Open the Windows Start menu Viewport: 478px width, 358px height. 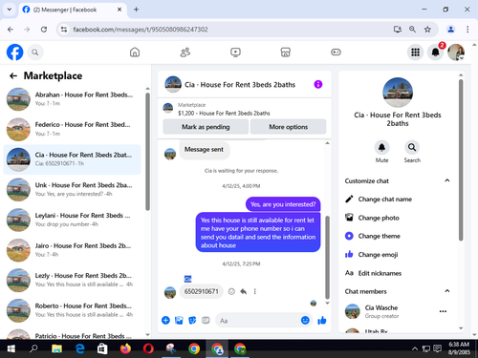point(11,349)
